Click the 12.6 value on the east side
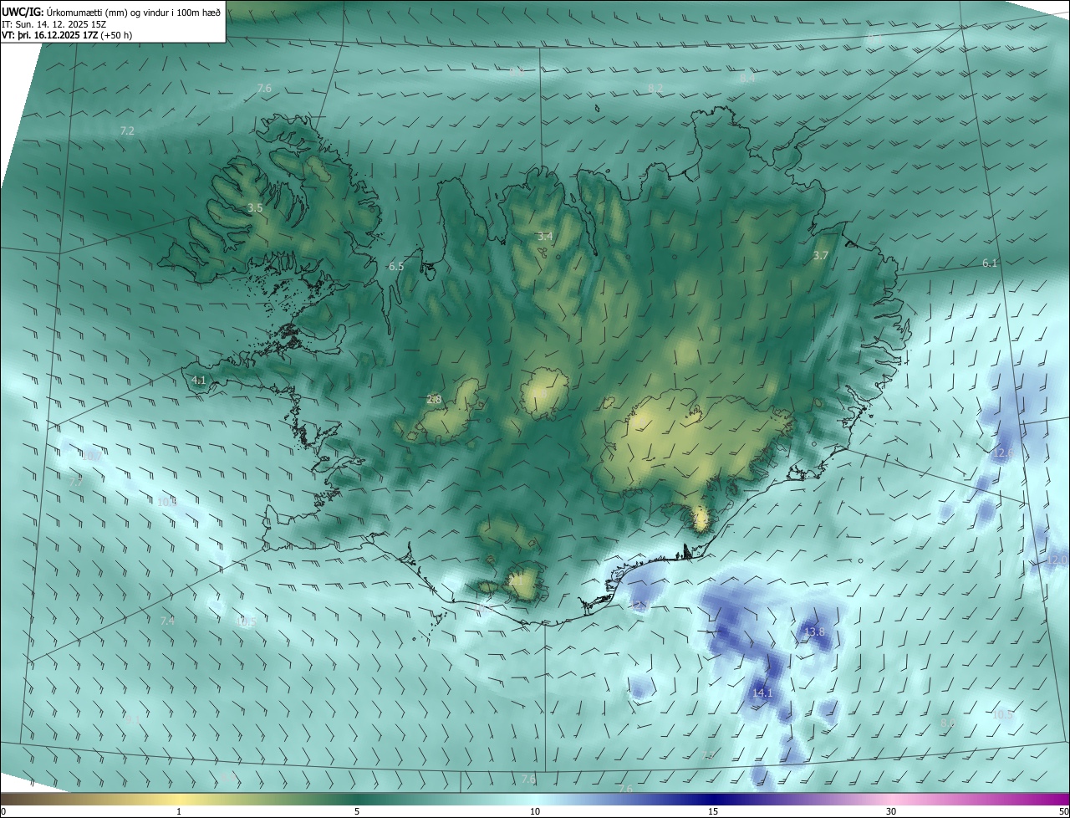The height and width of the screenshot is (818, 1070). (1003, 453)
